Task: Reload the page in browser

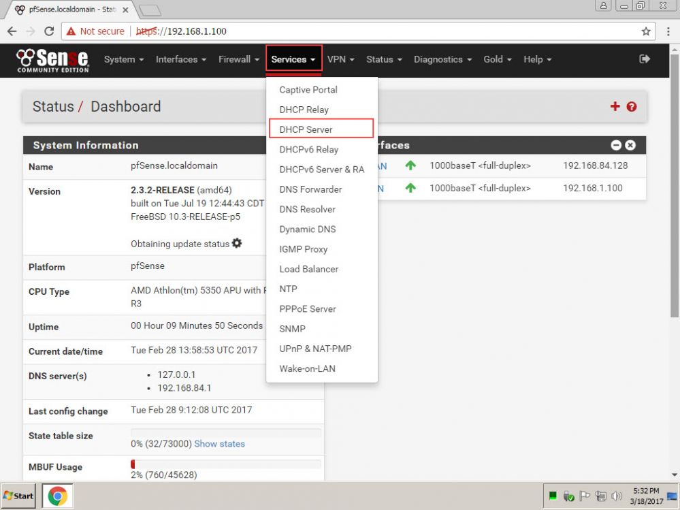Action: (x=49, y=31)
